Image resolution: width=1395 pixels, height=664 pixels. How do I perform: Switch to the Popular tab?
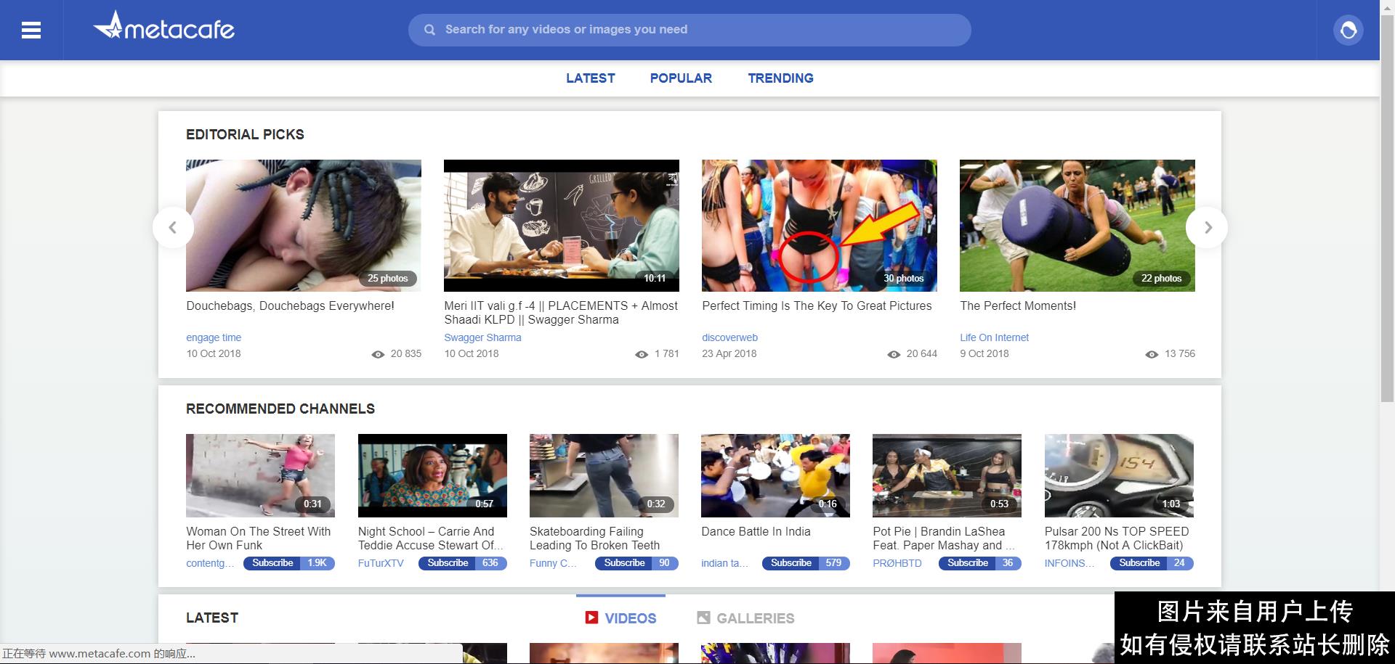coord(681,78)
